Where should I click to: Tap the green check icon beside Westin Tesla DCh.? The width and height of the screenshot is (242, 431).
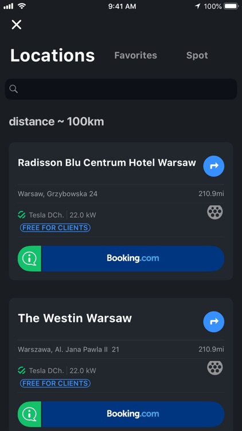point(22,371)
